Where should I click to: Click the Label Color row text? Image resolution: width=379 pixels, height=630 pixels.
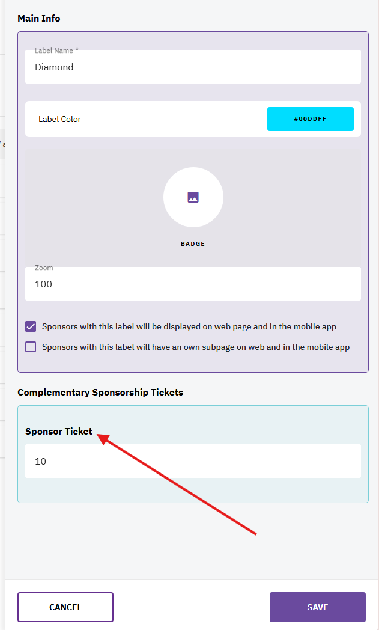coord(59,119)
